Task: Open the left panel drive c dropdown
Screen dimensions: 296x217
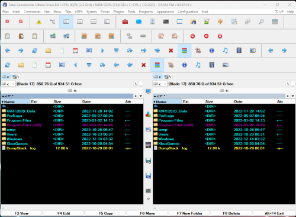Action: pyautogui.click(x=8, y=84)
